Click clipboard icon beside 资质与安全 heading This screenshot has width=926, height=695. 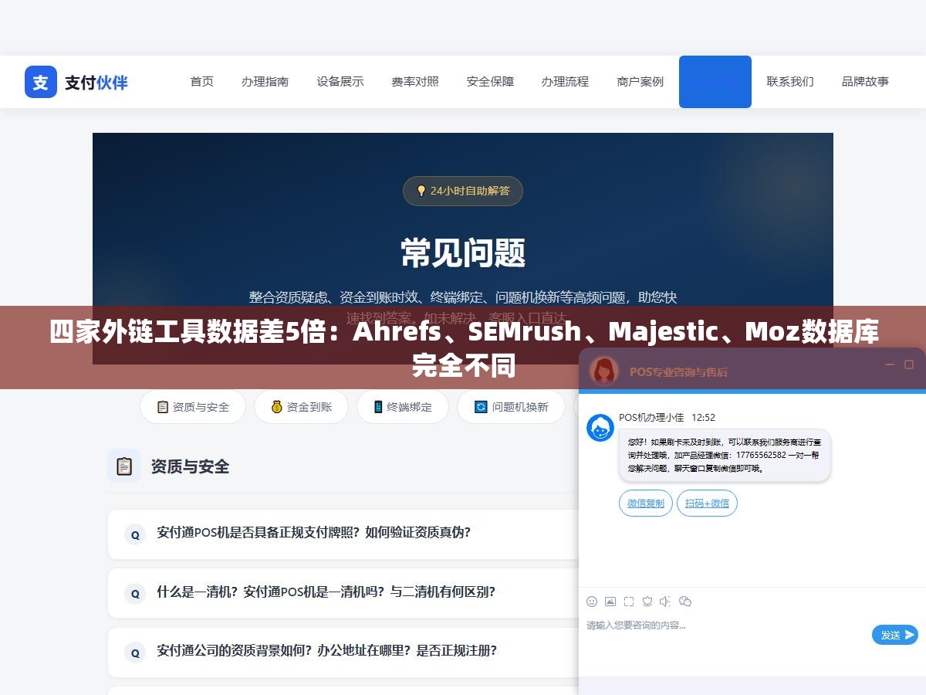[x=124, y=466]
